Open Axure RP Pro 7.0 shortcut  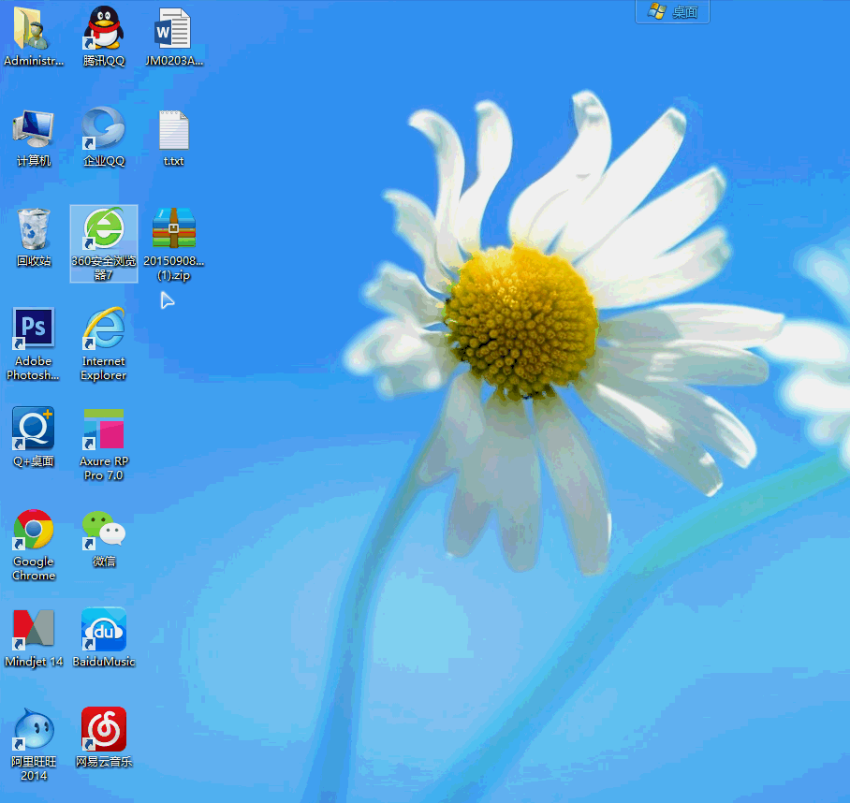[104, 445]
